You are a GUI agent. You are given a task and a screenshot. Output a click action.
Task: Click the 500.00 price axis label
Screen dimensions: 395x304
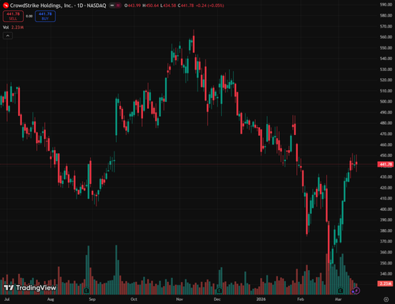[x=386, y=101]
